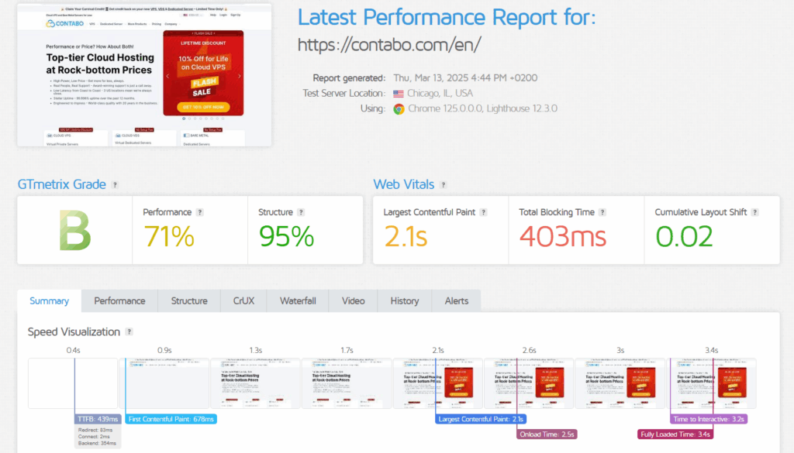
Task: Click the US flag beside Chicago location
Action: (x=397, y=94)
